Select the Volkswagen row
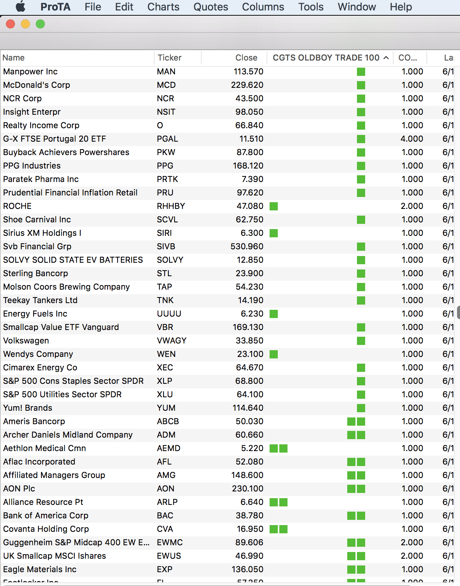 227,341
